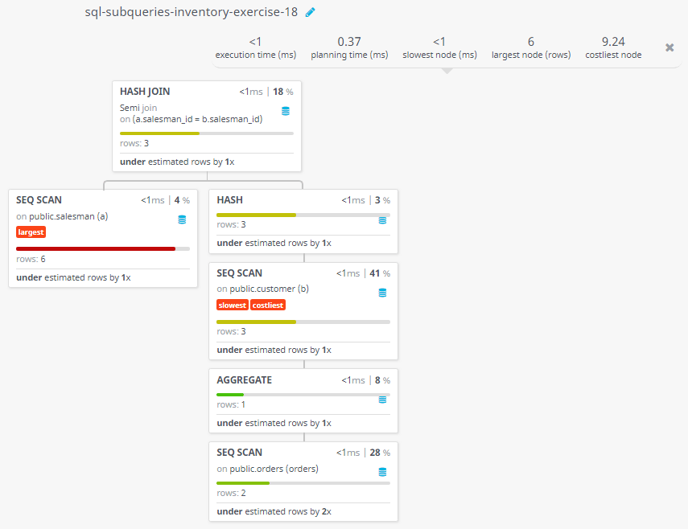Click the database icon in the Hash node
This screenshot has height=529, width=688.
click(382, 219)
